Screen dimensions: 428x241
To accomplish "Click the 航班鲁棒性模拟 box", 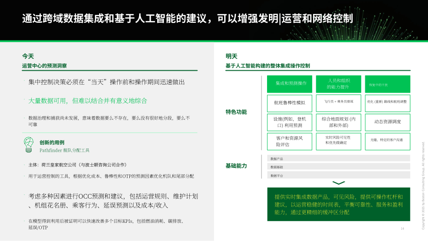I will [289, 103].
